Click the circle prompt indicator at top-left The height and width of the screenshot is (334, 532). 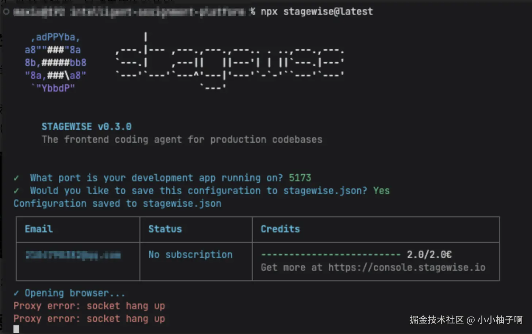6,12
